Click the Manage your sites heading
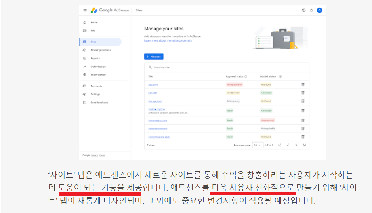 point(164,29)
